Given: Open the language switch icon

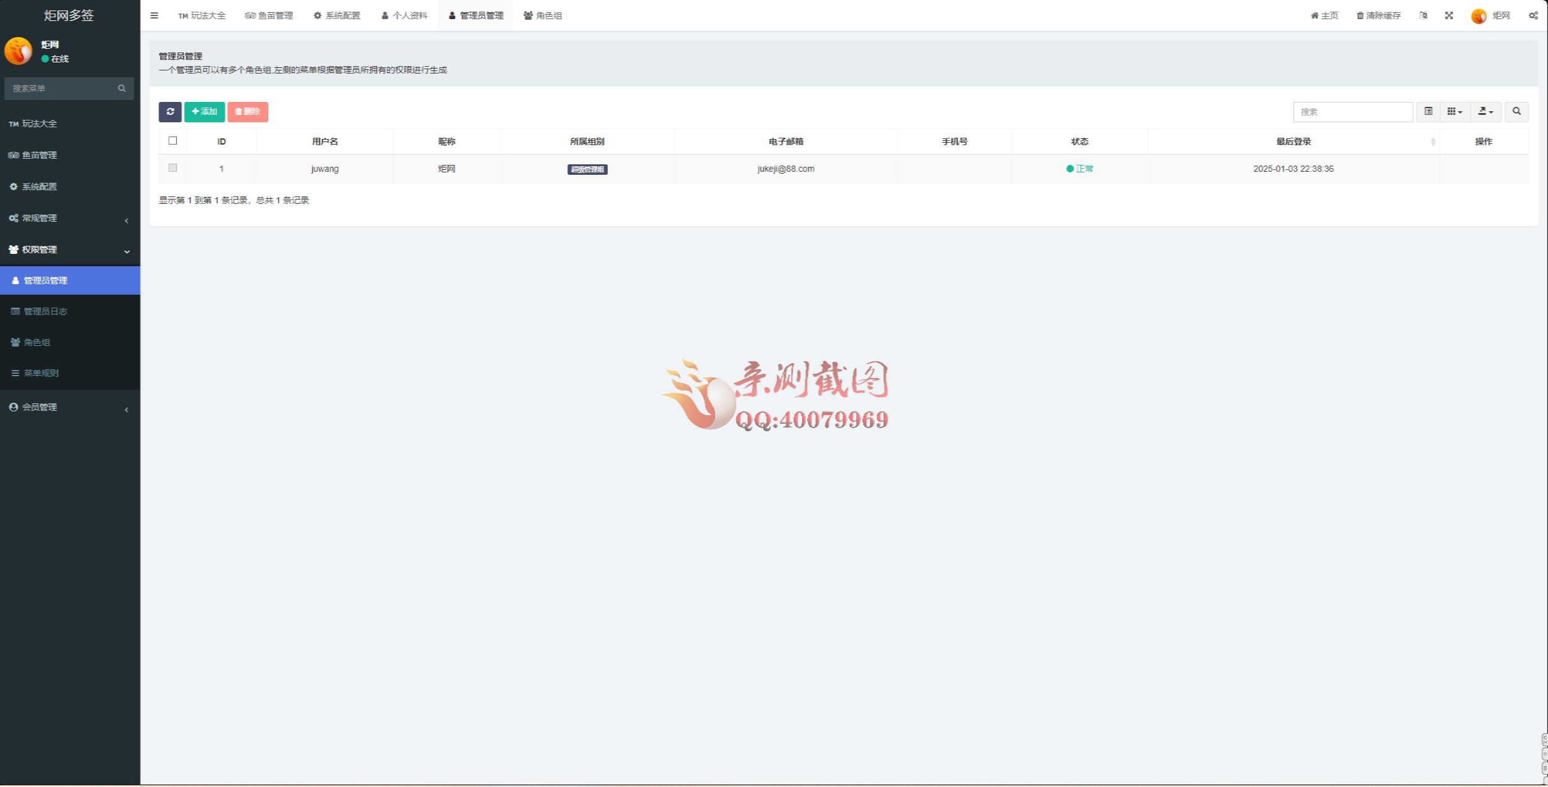Looking at the screenshot, I should coord(1423,15).
